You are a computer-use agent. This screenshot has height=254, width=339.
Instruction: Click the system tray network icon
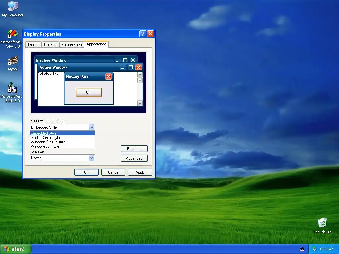click(314, 249)
